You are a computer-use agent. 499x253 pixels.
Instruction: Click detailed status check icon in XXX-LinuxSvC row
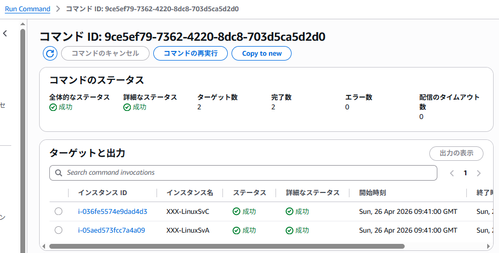[289, 212]
